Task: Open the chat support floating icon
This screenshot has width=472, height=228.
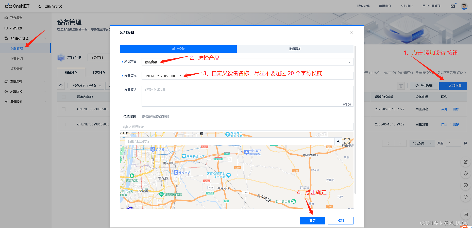Action: tap(466, 173)
